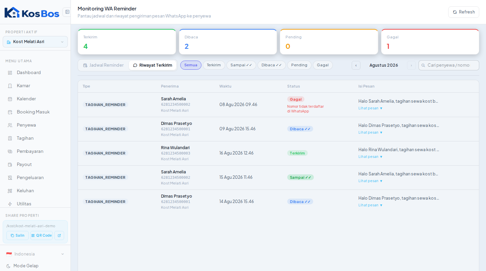Open the Kost Melati Asri property dropdown
486x271 pixels.
tap(35, 42)
